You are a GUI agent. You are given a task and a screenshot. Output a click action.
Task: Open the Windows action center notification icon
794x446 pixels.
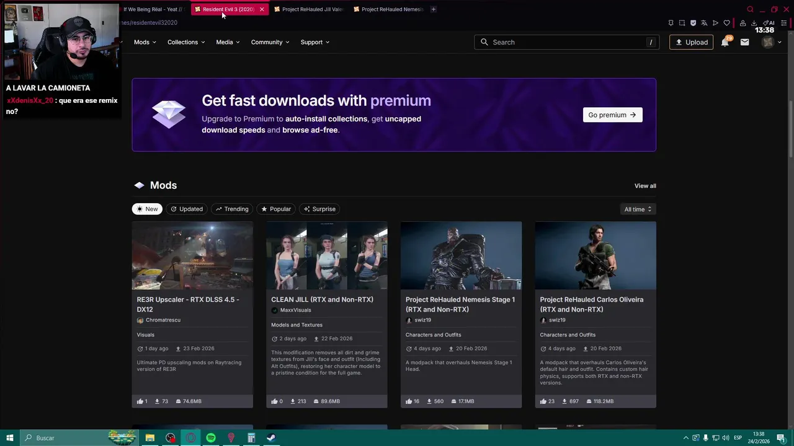pyautogui.click(x=780, y=438)
